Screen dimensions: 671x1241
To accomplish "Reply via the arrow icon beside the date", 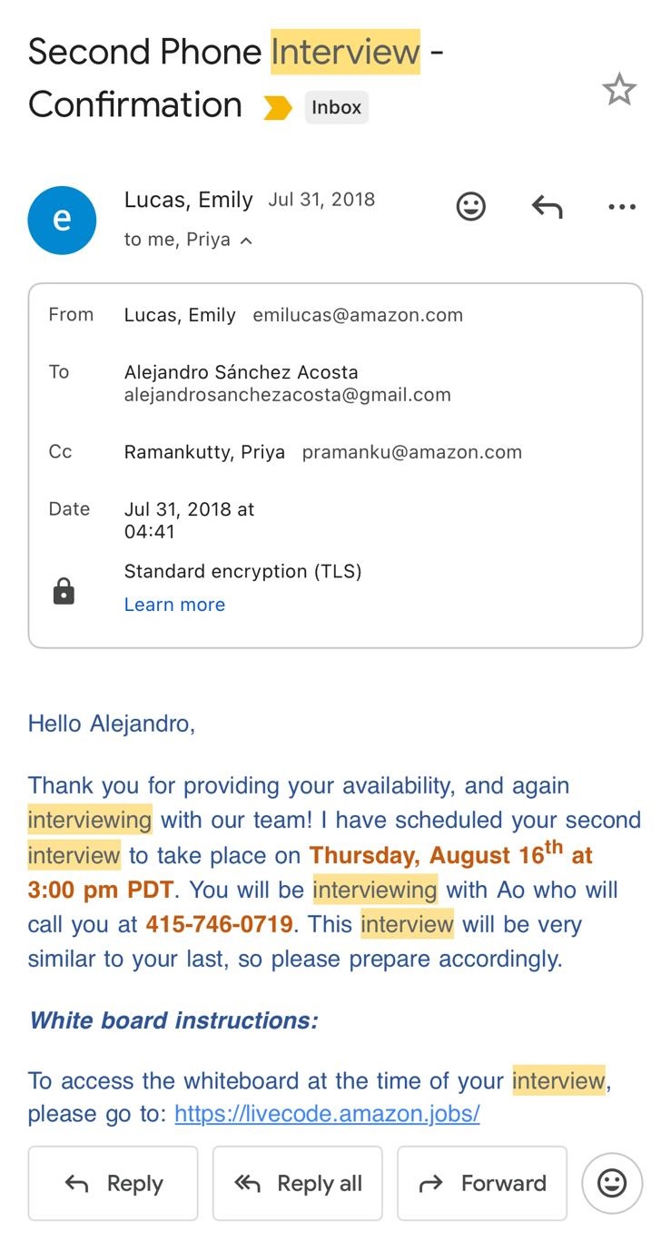I will tap(547, 206).
